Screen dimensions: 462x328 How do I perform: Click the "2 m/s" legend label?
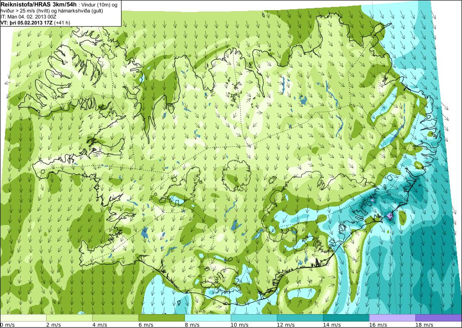click(54, 325)
